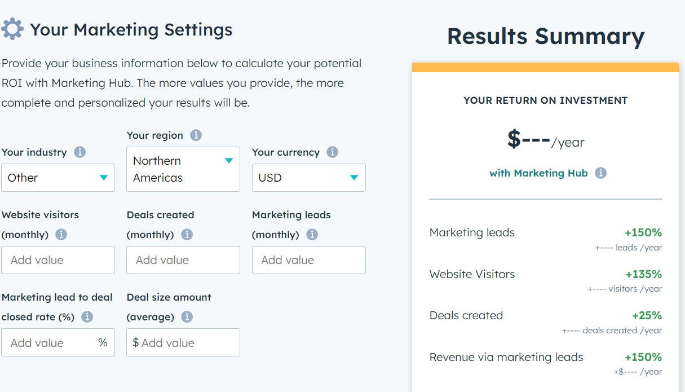
Task: Click the Results Summary heading
Action: pyautogui.click(x=545, y=36)
